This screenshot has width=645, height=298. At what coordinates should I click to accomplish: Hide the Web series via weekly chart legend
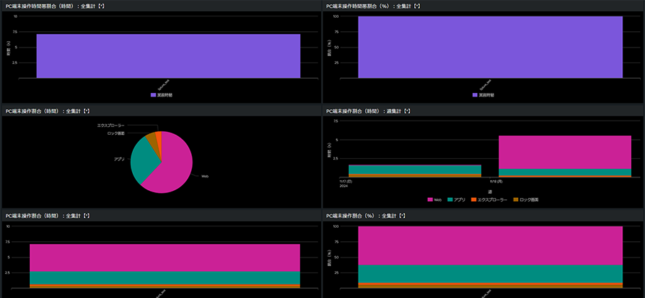click(436, 200)
